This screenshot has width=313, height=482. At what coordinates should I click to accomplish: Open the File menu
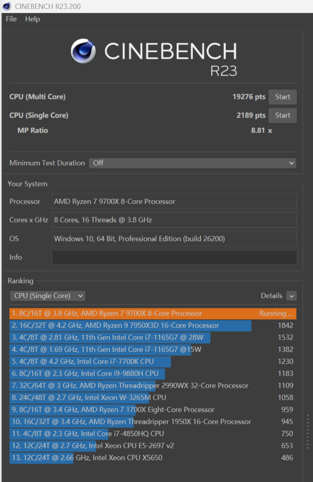11,19
